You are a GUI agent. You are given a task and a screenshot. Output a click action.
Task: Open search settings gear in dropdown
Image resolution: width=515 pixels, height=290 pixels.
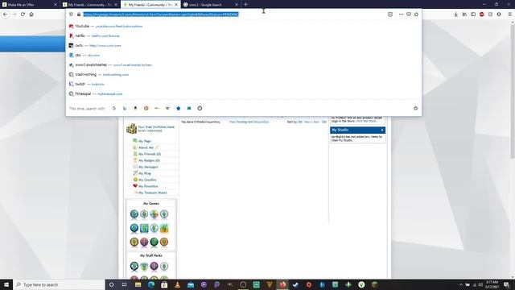[415, 108]
